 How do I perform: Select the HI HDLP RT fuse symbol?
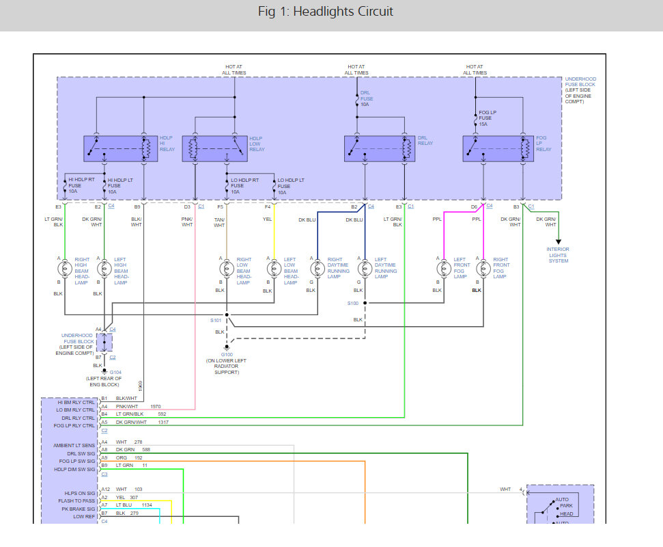point(65,185)
